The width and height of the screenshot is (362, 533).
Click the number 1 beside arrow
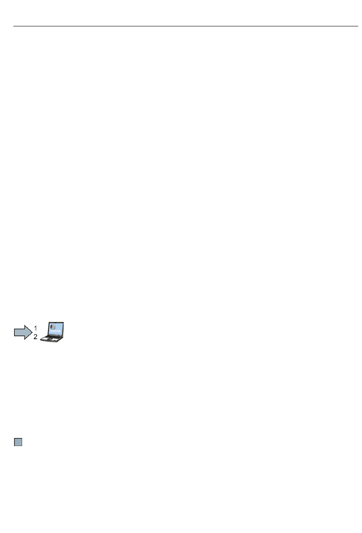35,328
